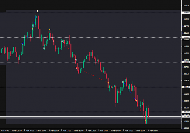Image resolution: width=190 pixels, height=133 pixels.
Task: Click the 1.11523 price scale value
Action: 186,53
